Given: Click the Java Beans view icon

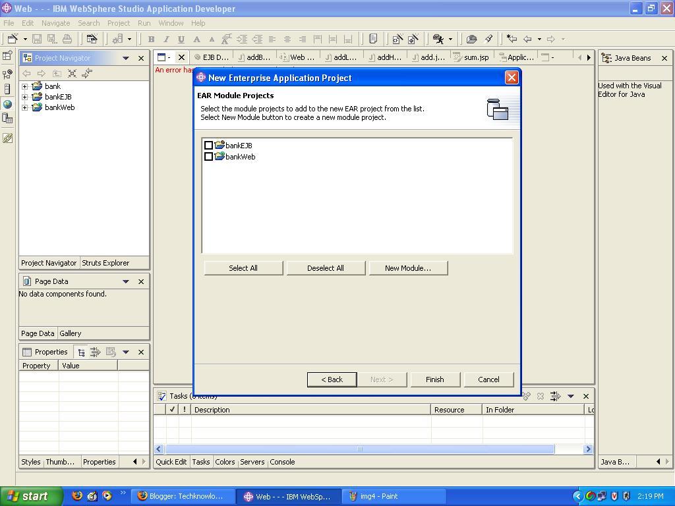Looking at the screenshot, I should [x=606, y=58].
